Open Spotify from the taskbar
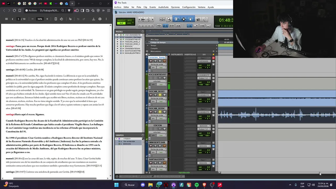The height and width of the screenshot is (189, 336). click(x=197, y=185)
